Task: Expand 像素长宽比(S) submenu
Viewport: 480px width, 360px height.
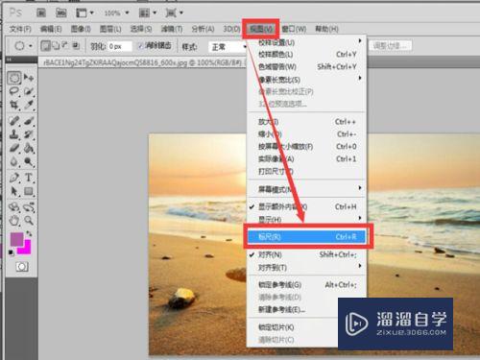Action: click(x=306, y=80)
